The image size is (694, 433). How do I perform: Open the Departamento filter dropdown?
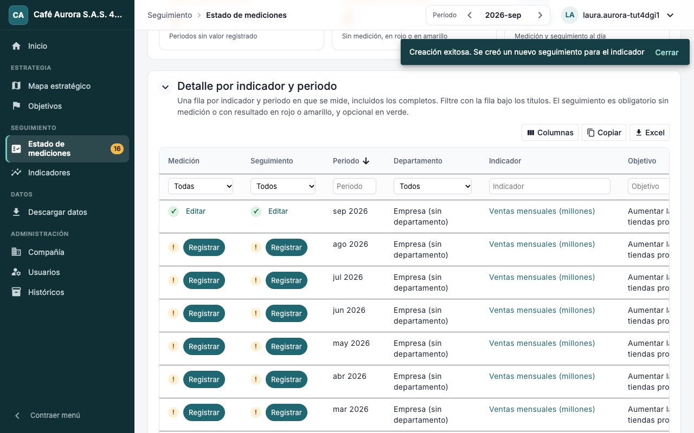(433, 186)
